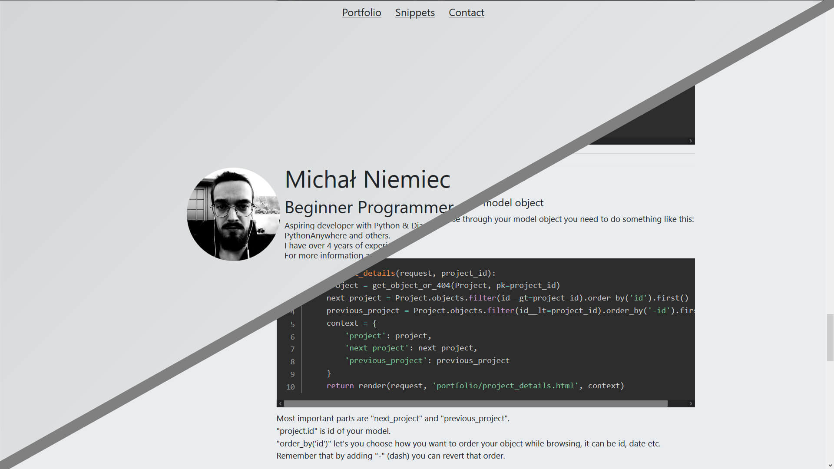The height and width of the screenshot is (469, 834).
Task: Open the Portfolio page
Action: tap(361, 13)
